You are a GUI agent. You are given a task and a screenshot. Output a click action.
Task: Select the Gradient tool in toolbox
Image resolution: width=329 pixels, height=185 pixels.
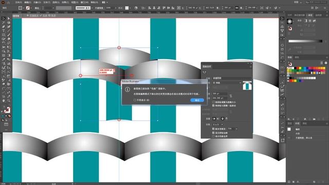(x=9, y=55)
